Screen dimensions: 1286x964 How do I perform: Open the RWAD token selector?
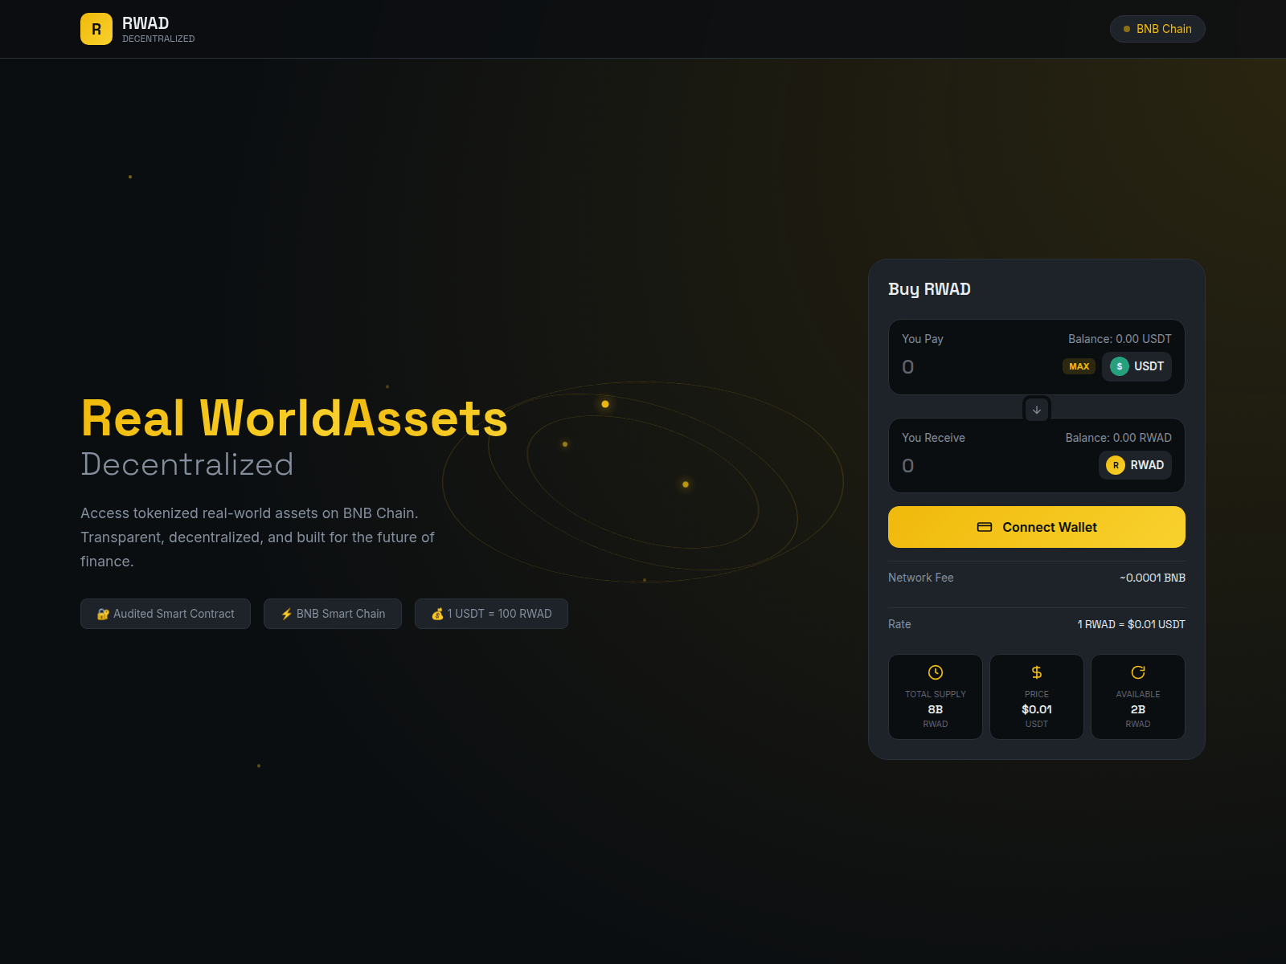[1135, 465]
